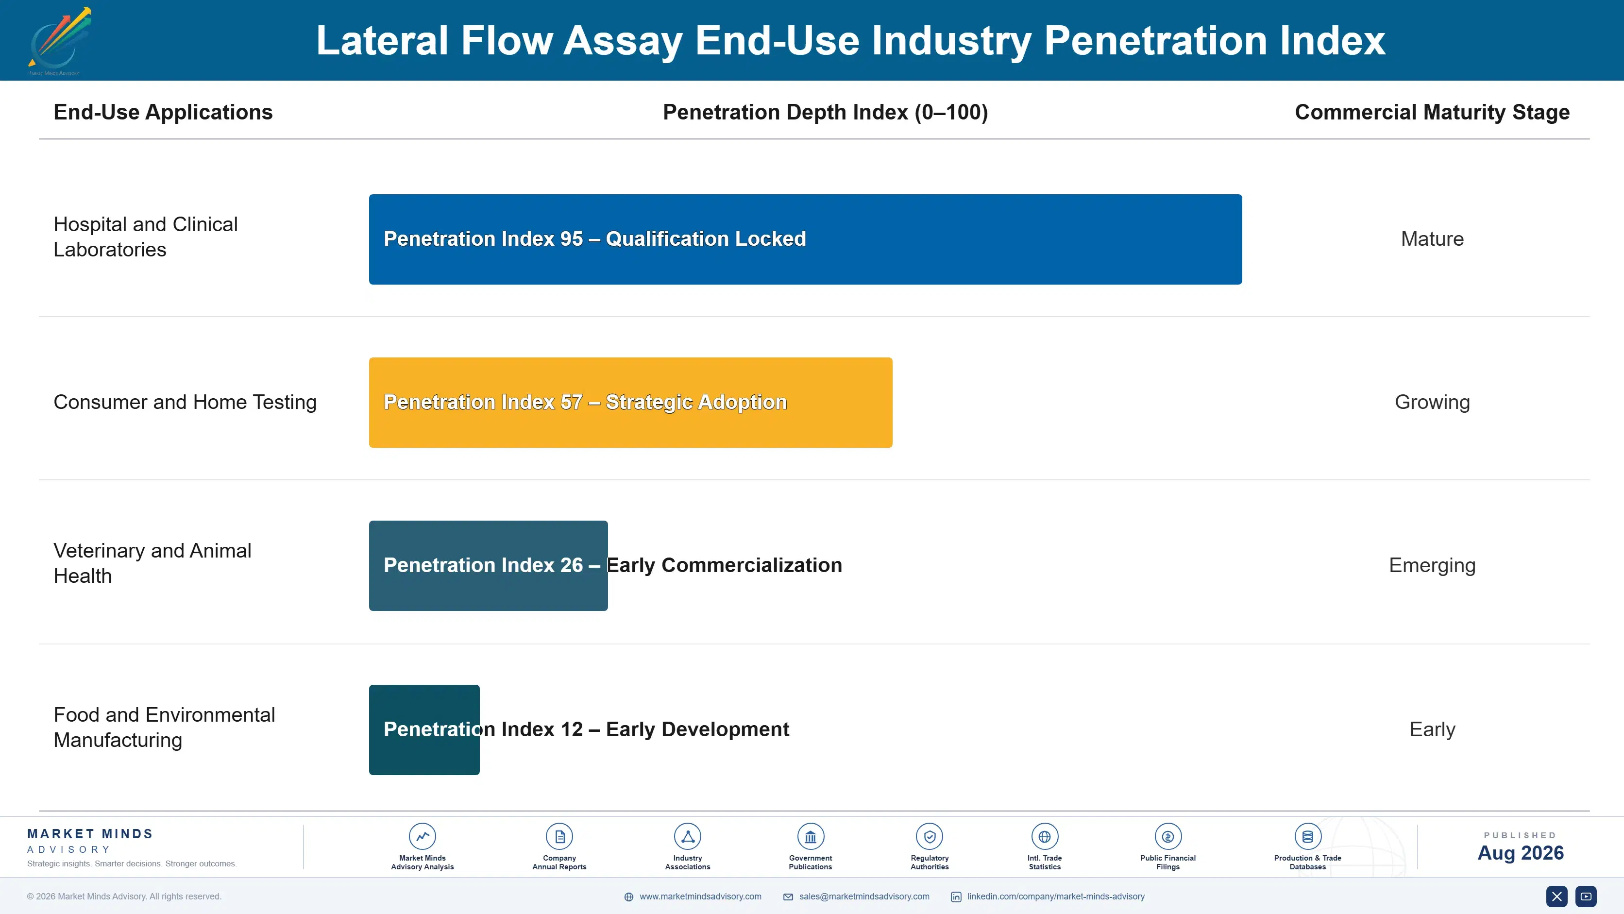This screenshot has height=914, width=1624.
Task: Click the Market Minds Advisory Analysis icon
Action: click(423, 836)
